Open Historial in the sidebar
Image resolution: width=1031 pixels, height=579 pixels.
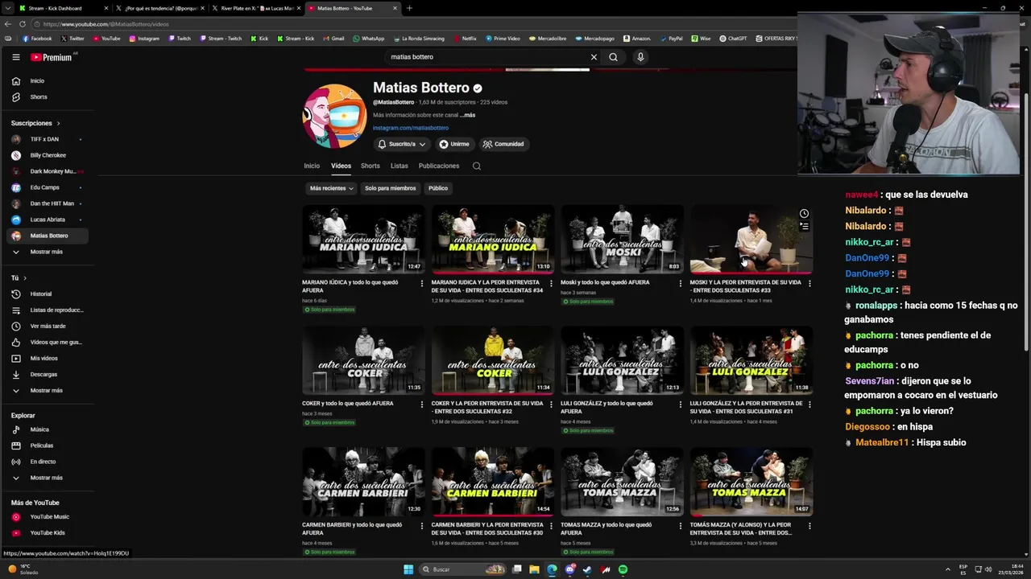[48, 294]
